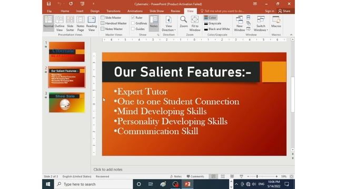The height and width of the screenshot is (189, 337).
Task: Open the Notes Master view
Action: [x=112, y=29]
